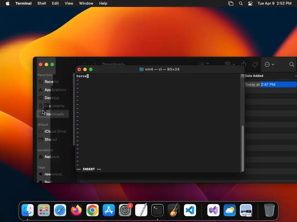Open Finder group-by dropdown
The width and height of the screenshot is (297, 222).
tap(230, 64)
